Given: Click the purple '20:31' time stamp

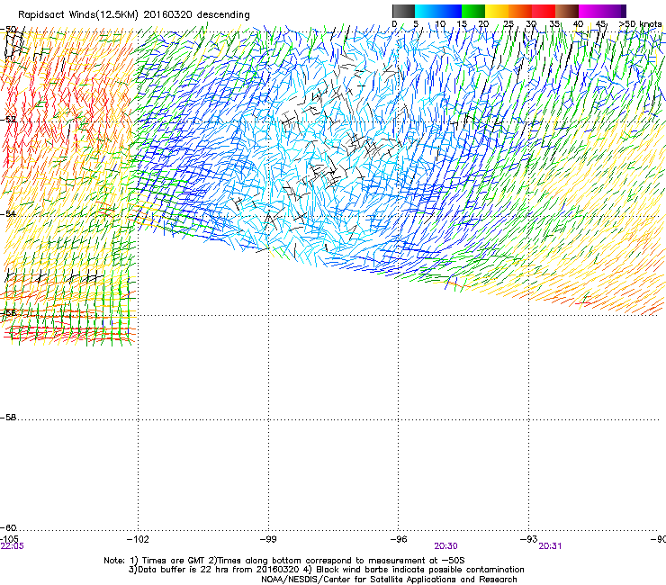Looking at the screenshot, I should pos(550,546).
